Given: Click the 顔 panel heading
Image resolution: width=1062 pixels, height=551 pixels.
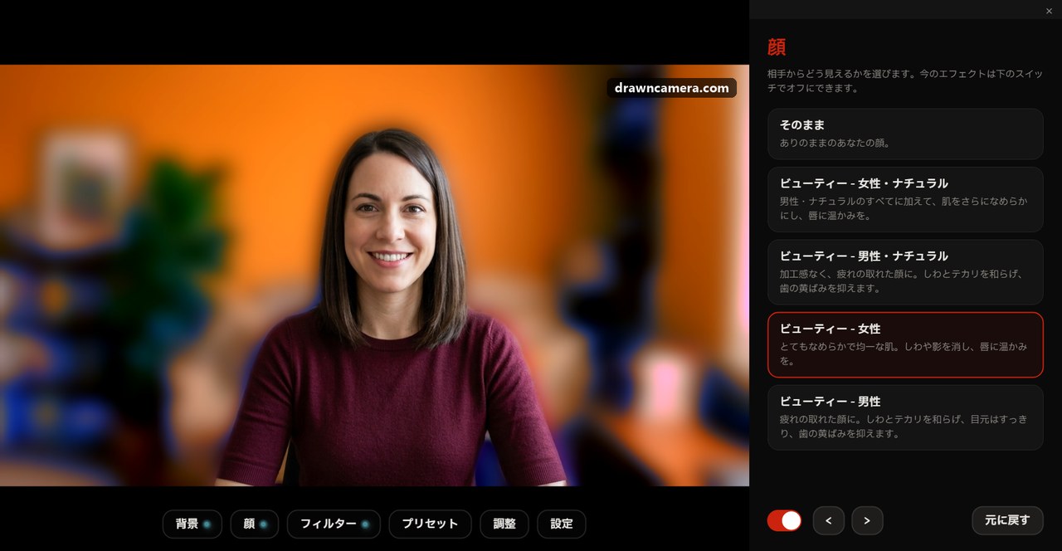Looking at the screenshot, I should point(777,46).
